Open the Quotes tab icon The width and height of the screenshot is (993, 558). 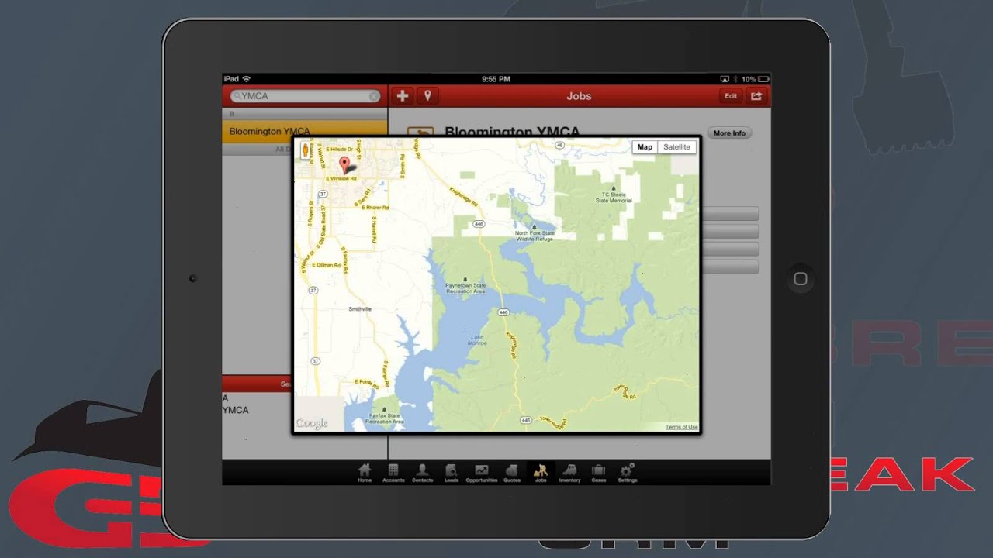pyautogui.click(x=512, y=473)
